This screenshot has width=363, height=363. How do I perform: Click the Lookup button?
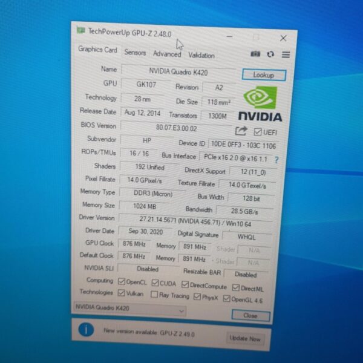click(x=264, y=75)
